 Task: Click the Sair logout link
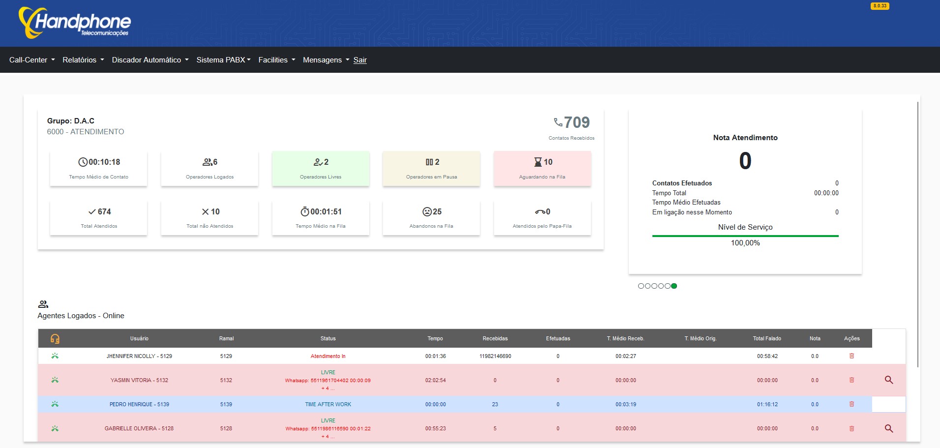(360, 60)
